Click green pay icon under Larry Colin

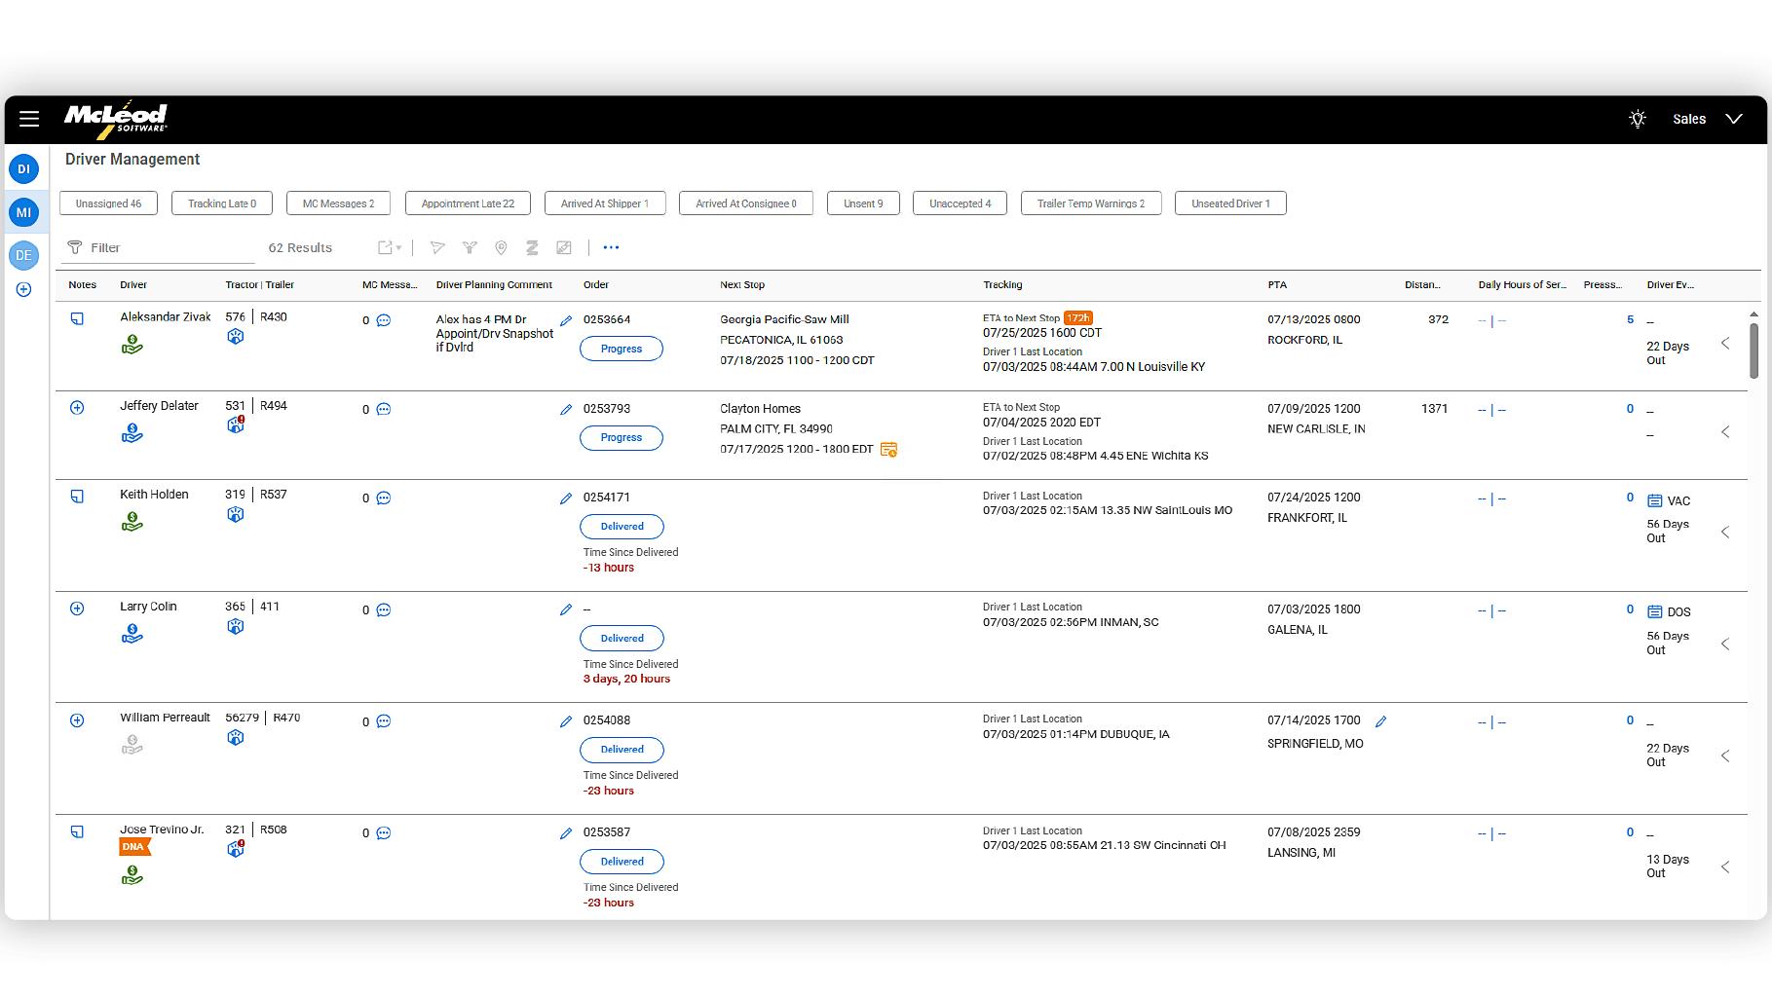point(132,633)
